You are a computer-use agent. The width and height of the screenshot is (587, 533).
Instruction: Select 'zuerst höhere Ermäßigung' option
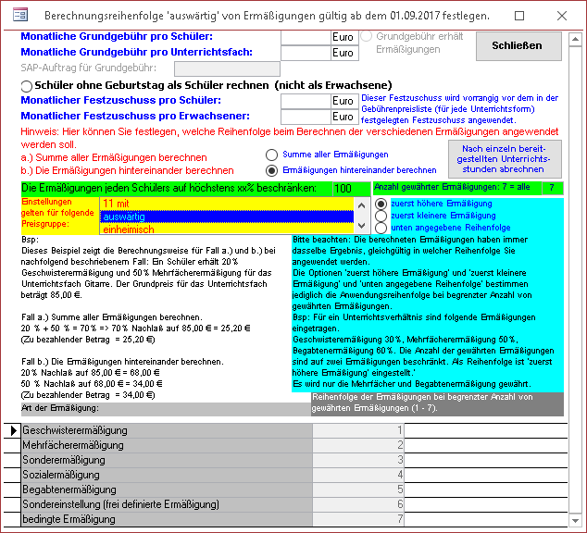pos(381,204)
